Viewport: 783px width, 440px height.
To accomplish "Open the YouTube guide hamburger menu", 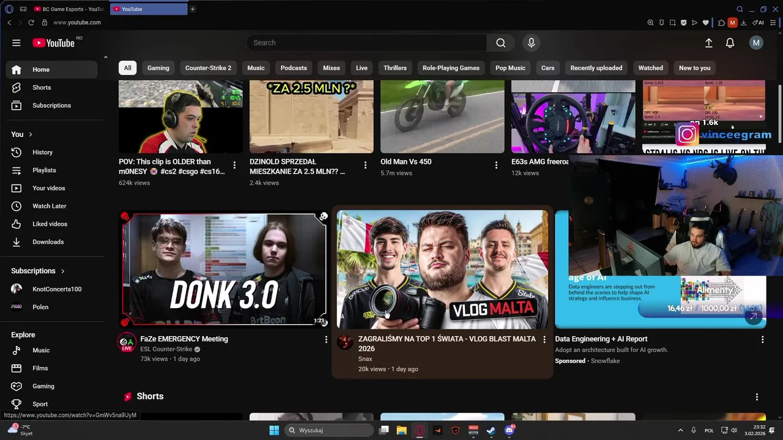I will (17, 43).
